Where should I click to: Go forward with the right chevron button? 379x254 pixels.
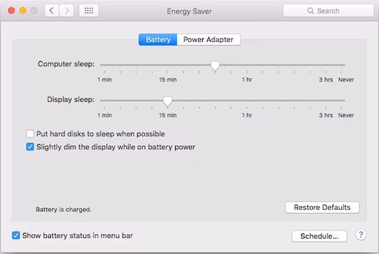click(66, 10)
